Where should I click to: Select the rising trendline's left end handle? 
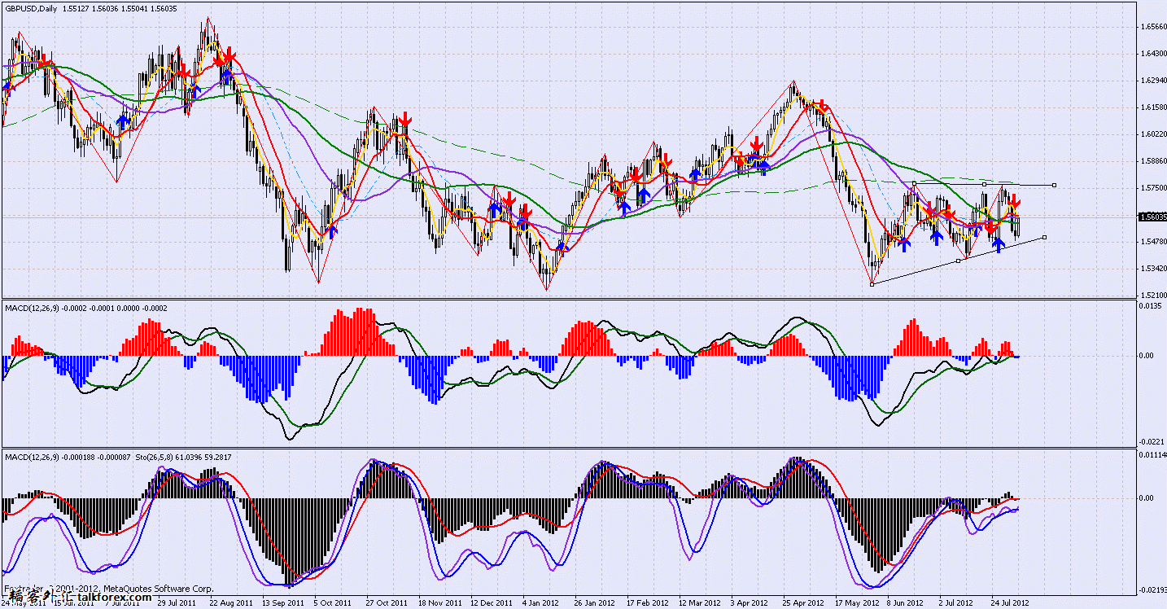[872, 283]
